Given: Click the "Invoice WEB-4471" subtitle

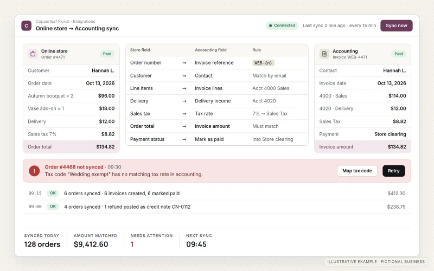Looking at the screenshot, I should (350, 57).
